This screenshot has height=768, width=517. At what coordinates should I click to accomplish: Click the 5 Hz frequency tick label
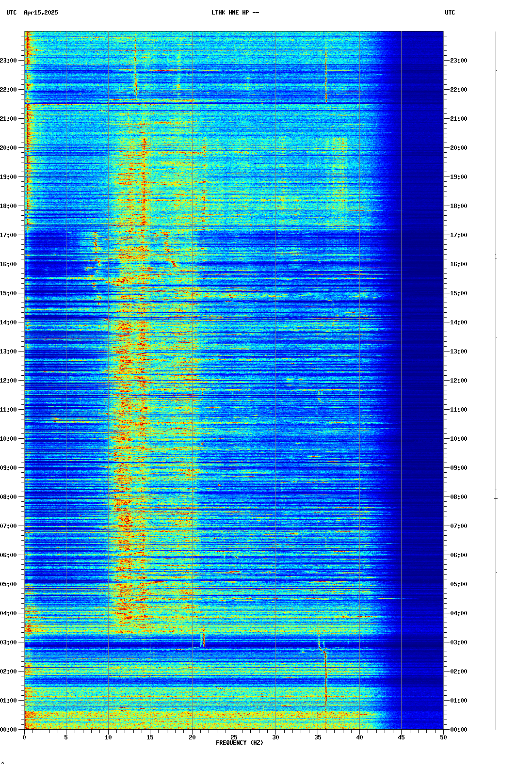66,737
